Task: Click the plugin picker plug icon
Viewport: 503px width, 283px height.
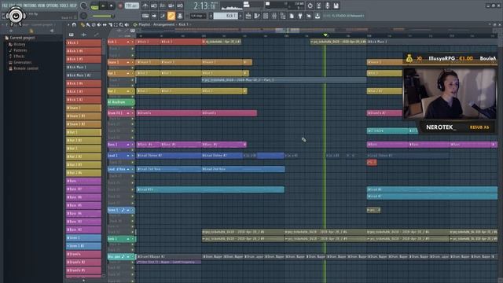Action: pyautogui.click(x=300, y=16)
